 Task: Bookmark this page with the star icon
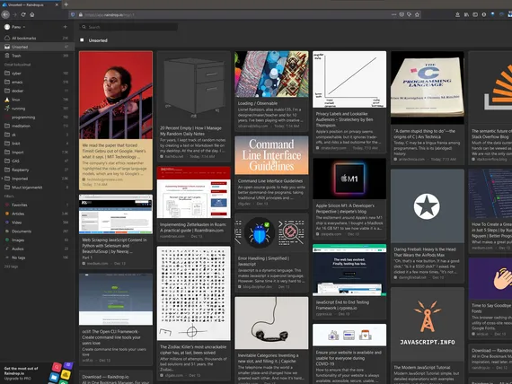(x=417, y=14)
